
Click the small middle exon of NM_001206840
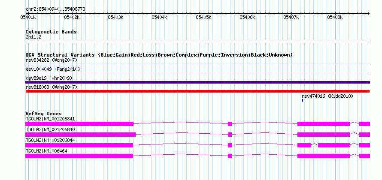tap(230, 135)
